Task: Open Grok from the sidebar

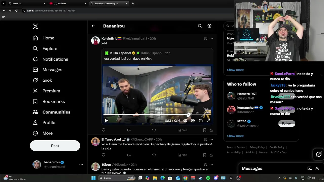Action: click(x=42, y=80)
